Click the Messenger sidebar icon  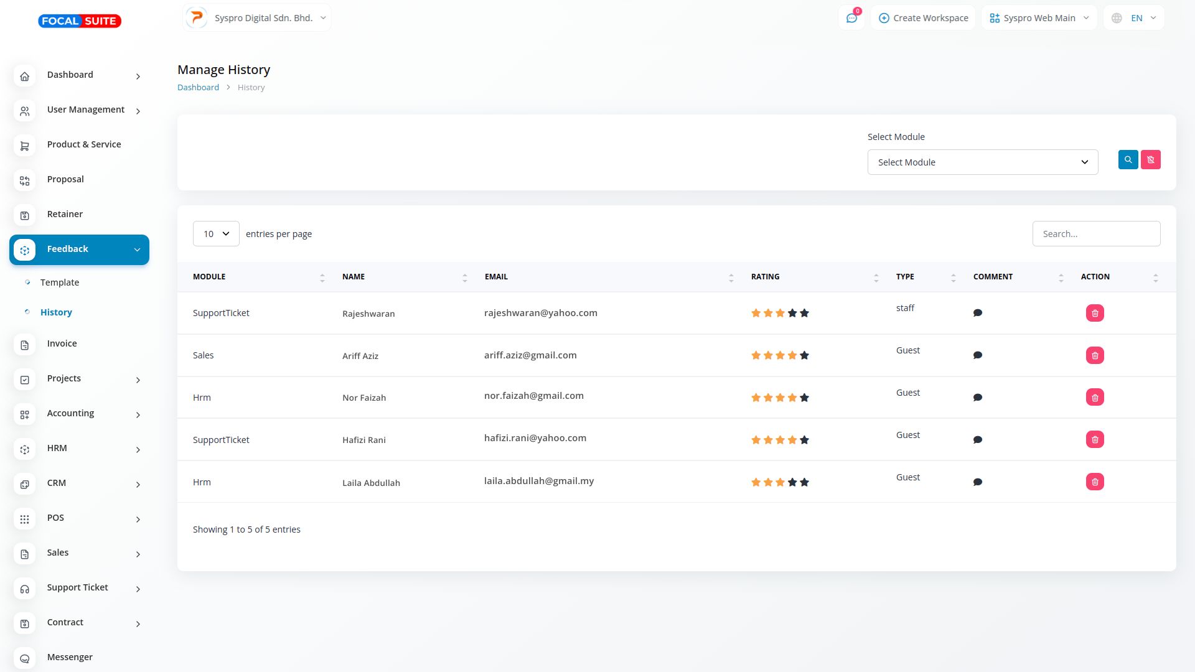(25, 658)
